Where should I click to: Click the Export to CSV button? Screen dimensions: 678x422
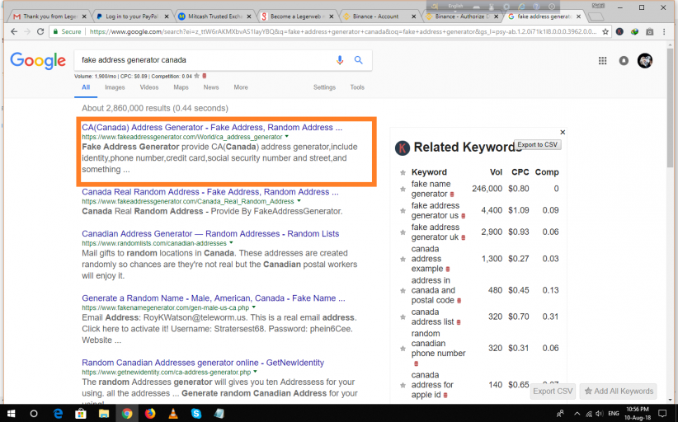click(x=537, y=145)
